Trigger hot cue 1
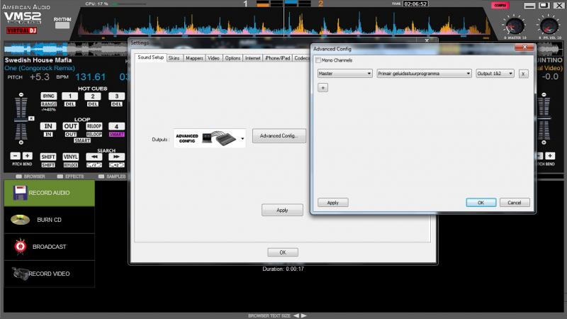This screenshot has height=319, width=567. (x=69, y=96)
